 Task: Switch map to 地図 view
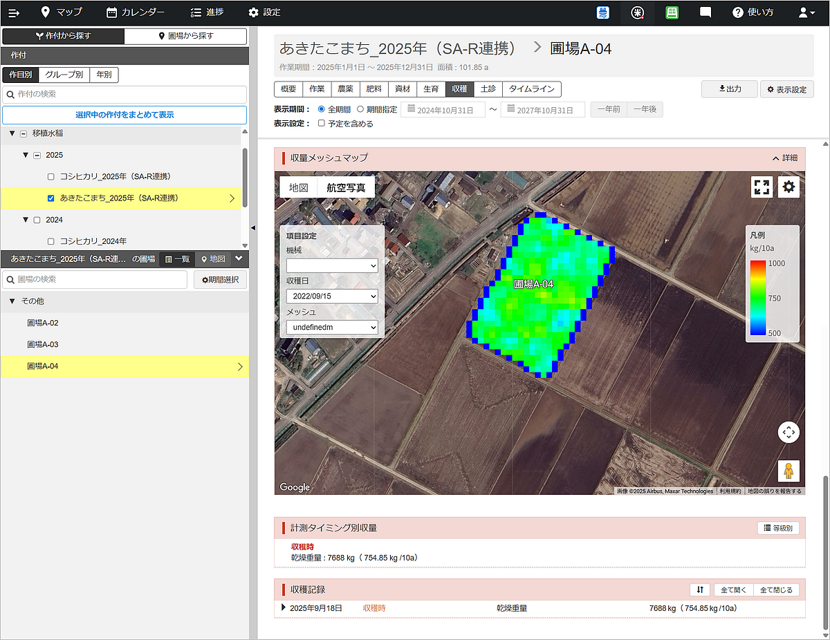[298, 187]
